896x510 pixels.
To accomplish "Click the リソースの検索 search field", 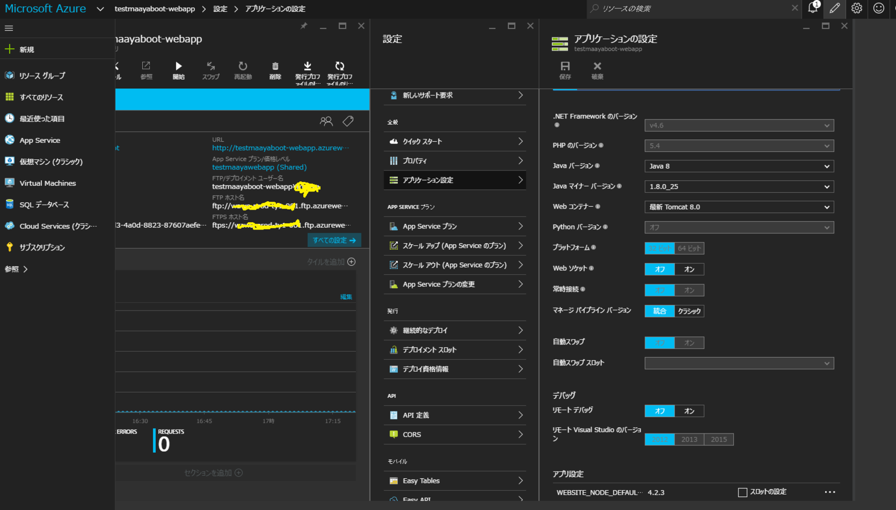I will click(694, 8).
